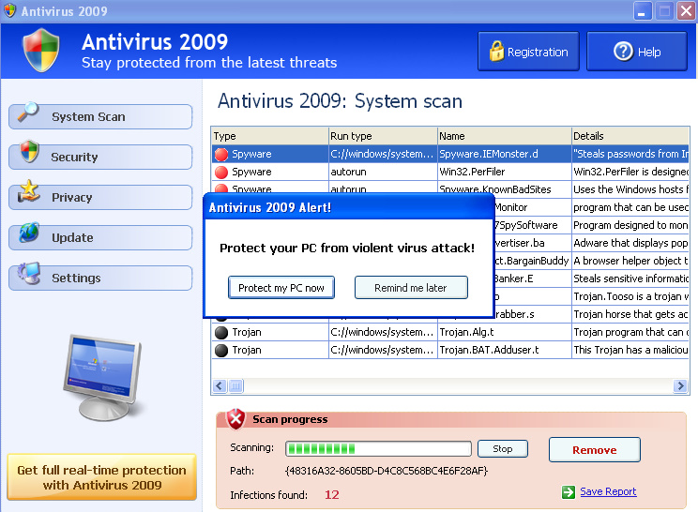Click the black dot in the Trojan.Alg.t row
Image resolution: width=698 pixels, height=512 pixels.
(220, 333)
